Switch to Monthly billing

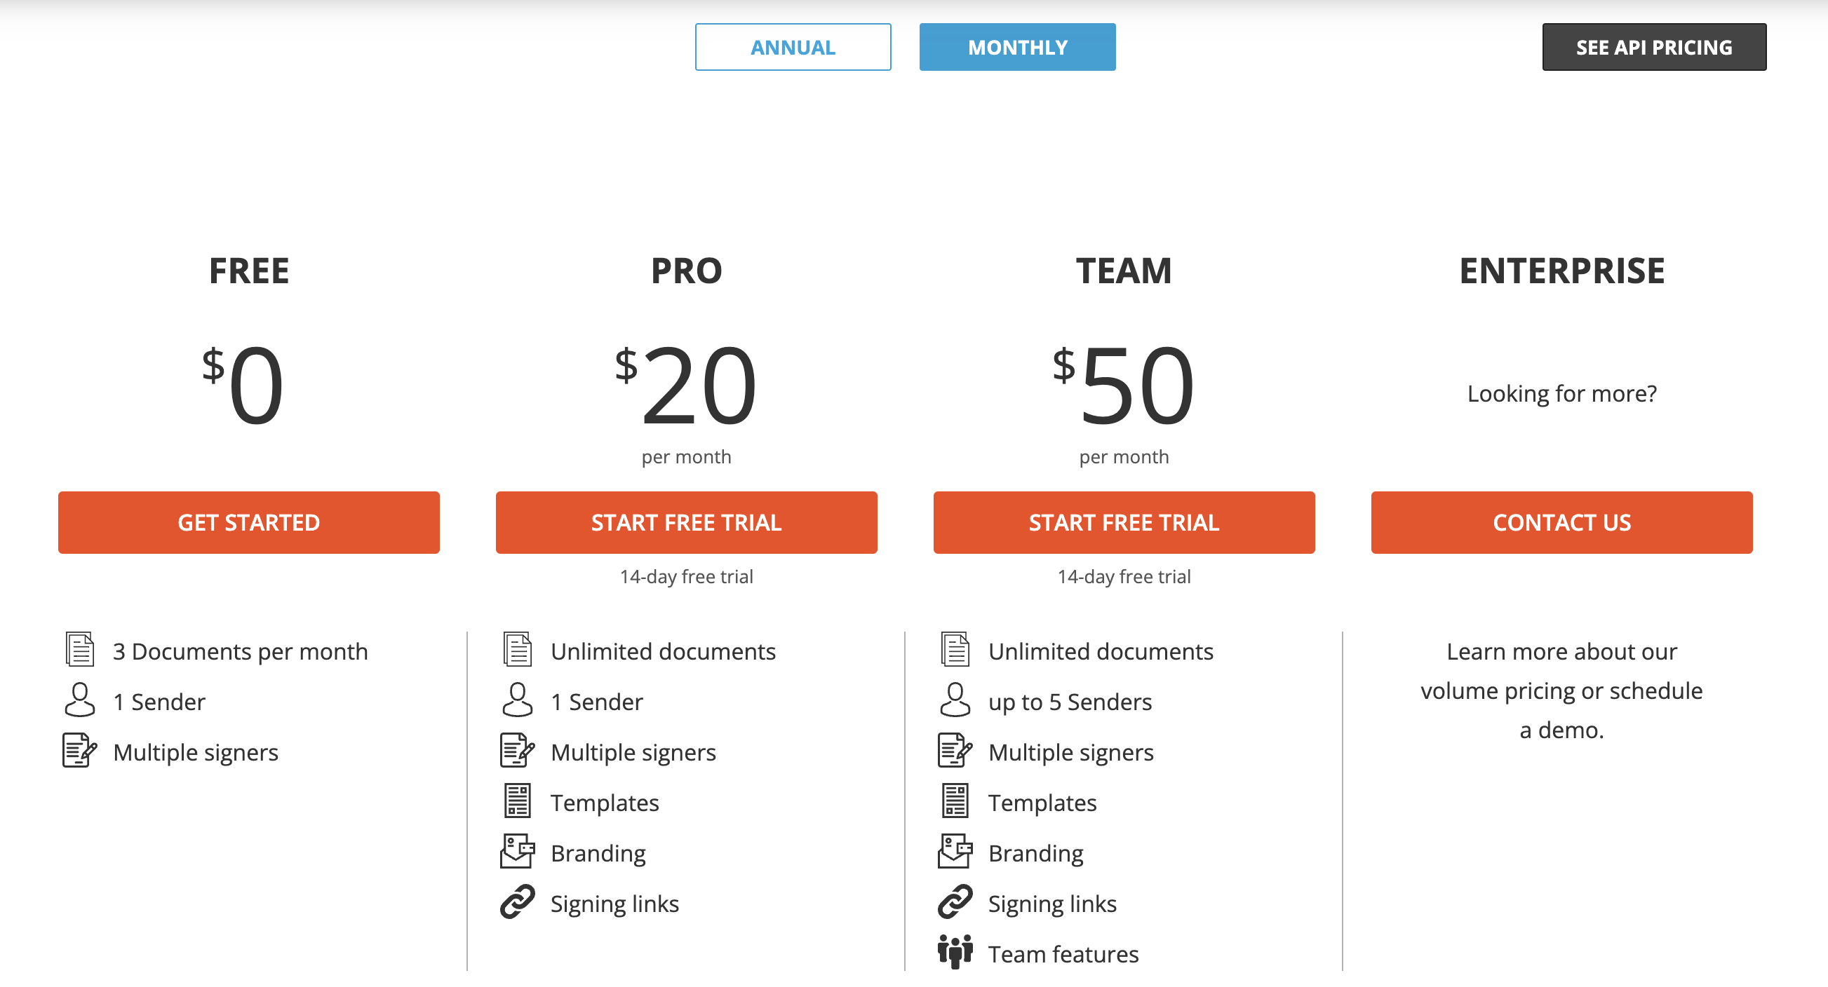pyautogui.click(x=1018, y=47)
